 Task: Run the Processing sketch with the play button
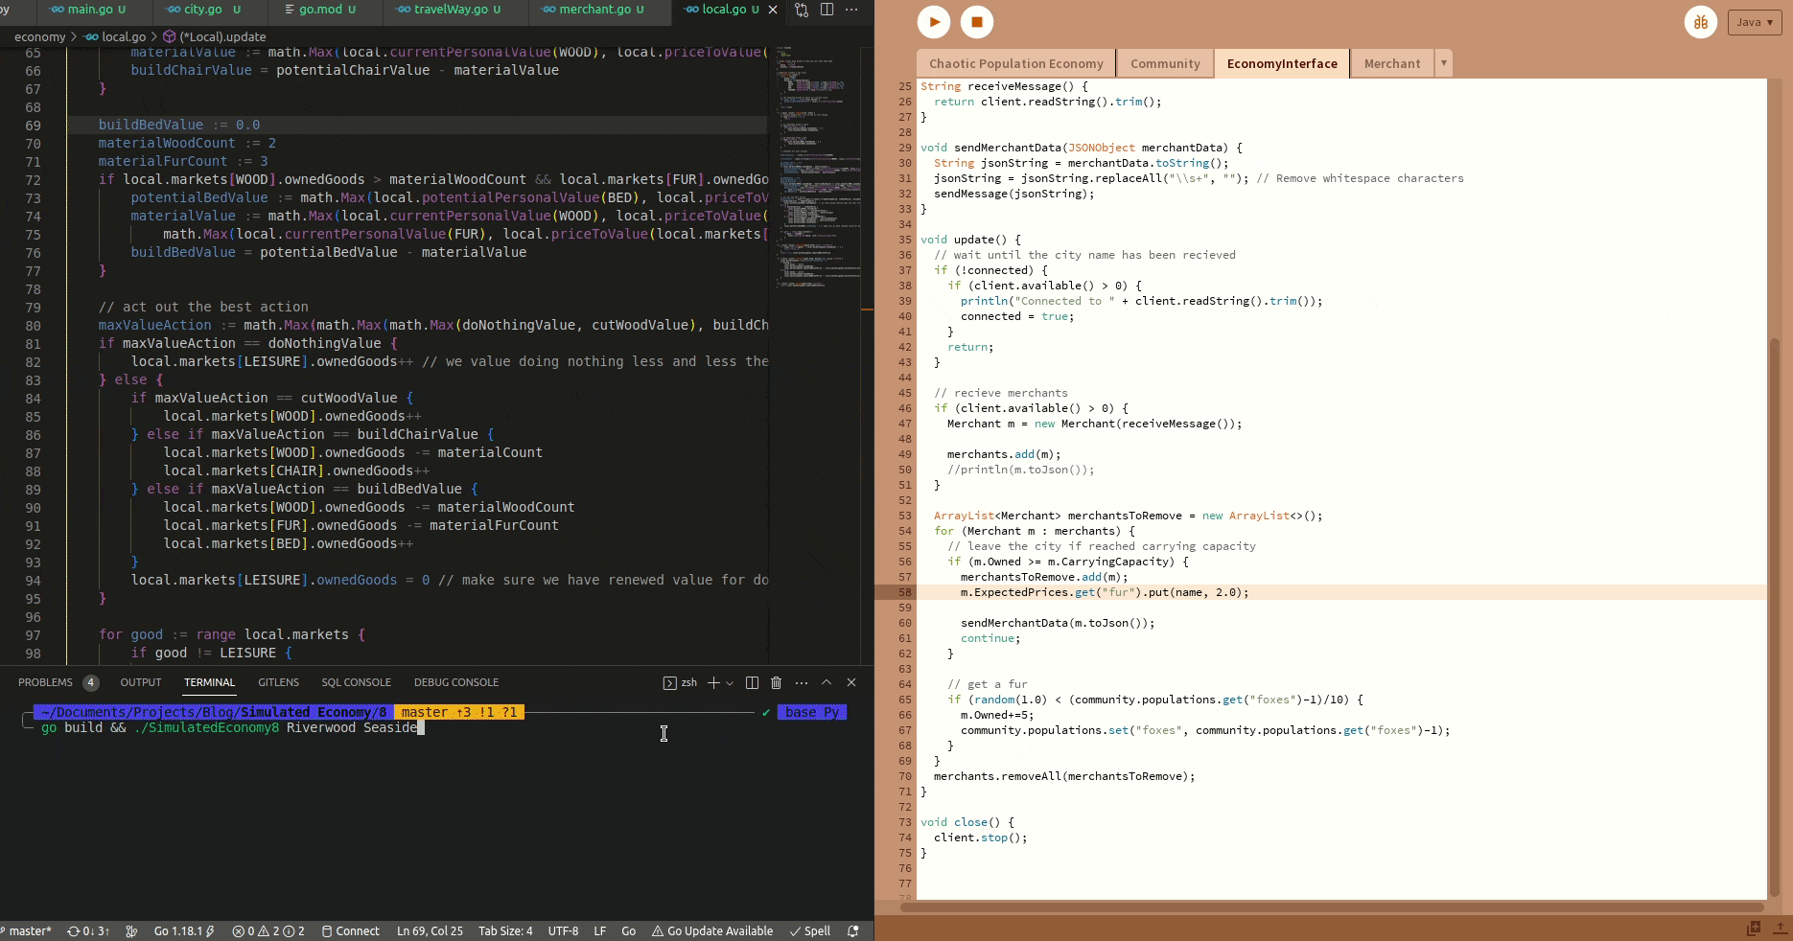(x=933, y=22)
